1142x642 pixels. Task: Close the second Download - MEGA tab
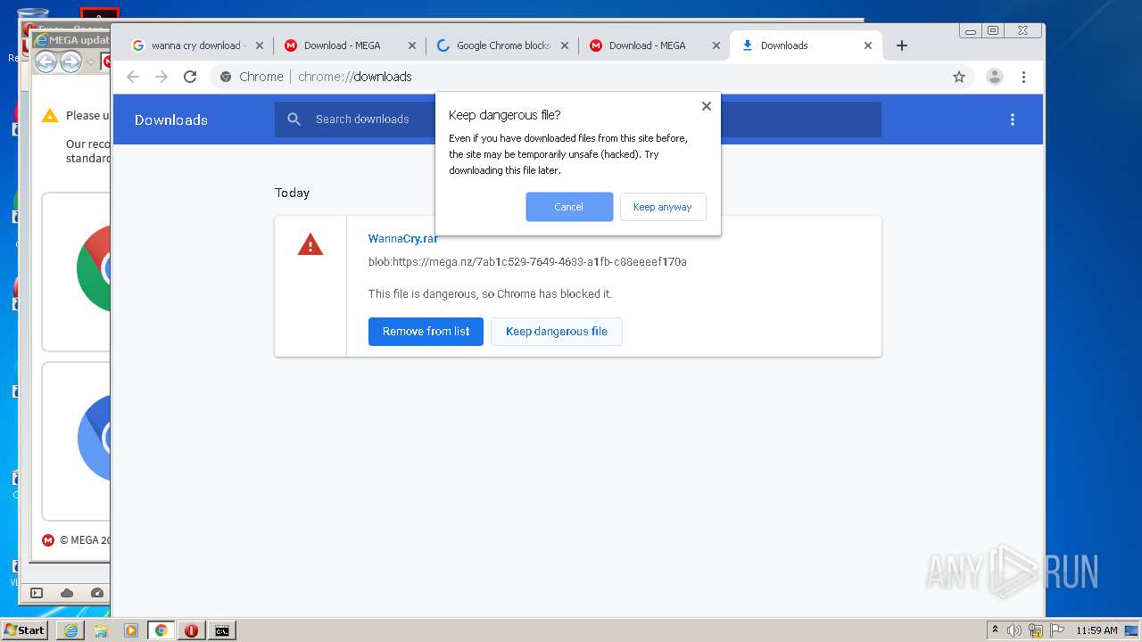(x=716, y=45)
